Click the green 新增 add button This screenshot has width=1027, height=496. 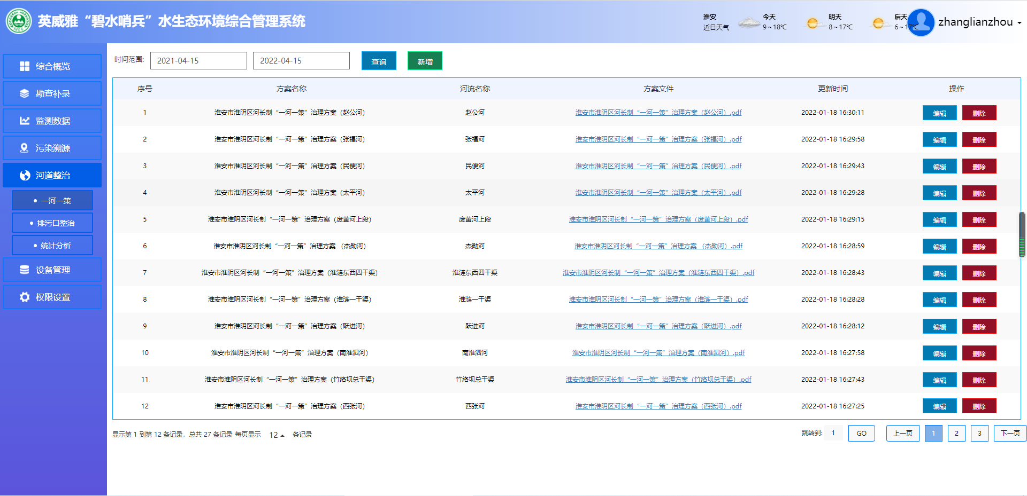[425, 61]
